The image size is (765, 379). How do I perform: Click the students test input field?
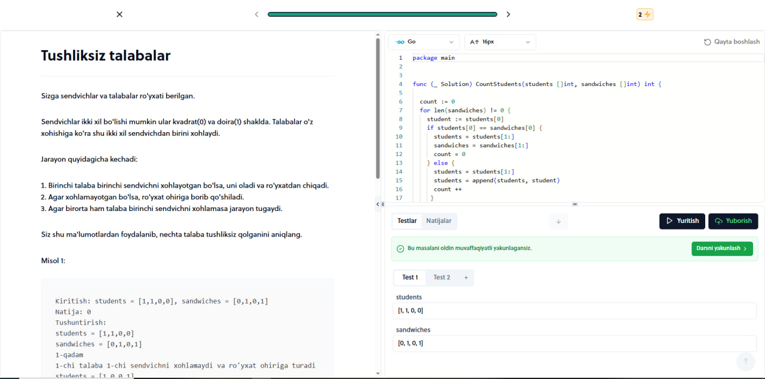(x=575, y=311)
